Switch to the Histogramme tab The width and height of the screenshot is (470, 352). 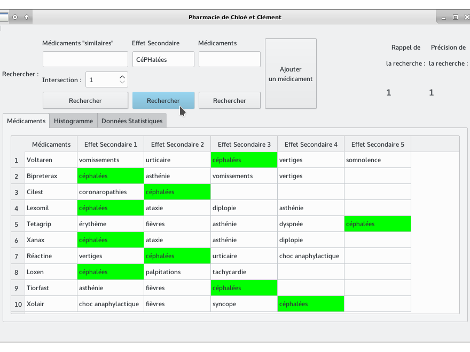click(73, 121)
